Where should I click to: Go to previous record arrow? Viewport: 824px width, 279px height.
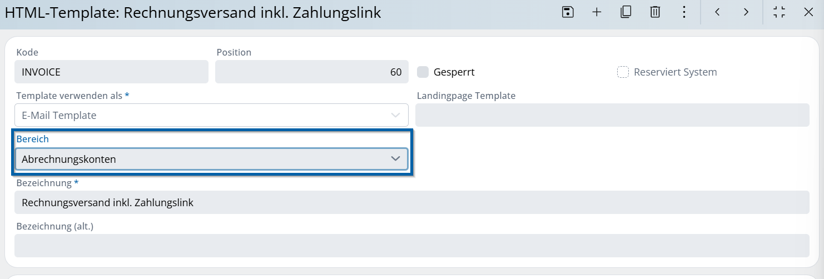pos(717,12)
